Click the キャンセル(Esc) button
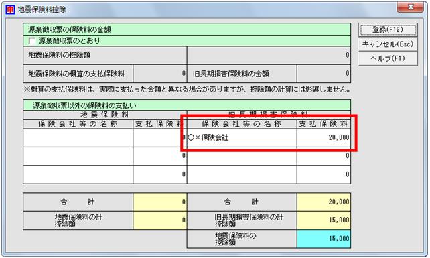The height and width of the screenshot is (258, 430). [x=388, y=44]
